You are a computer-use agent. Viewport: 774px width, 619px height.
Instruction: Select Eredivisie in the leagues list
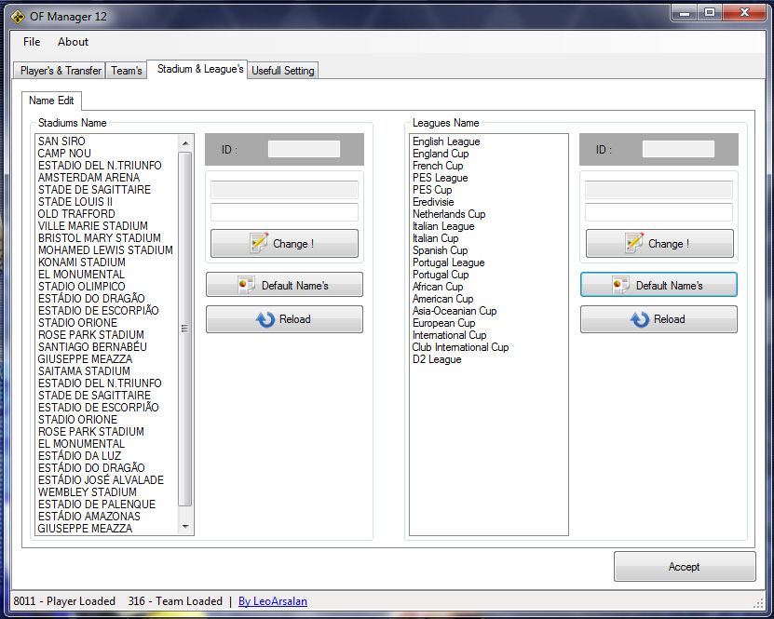[433, 202]
